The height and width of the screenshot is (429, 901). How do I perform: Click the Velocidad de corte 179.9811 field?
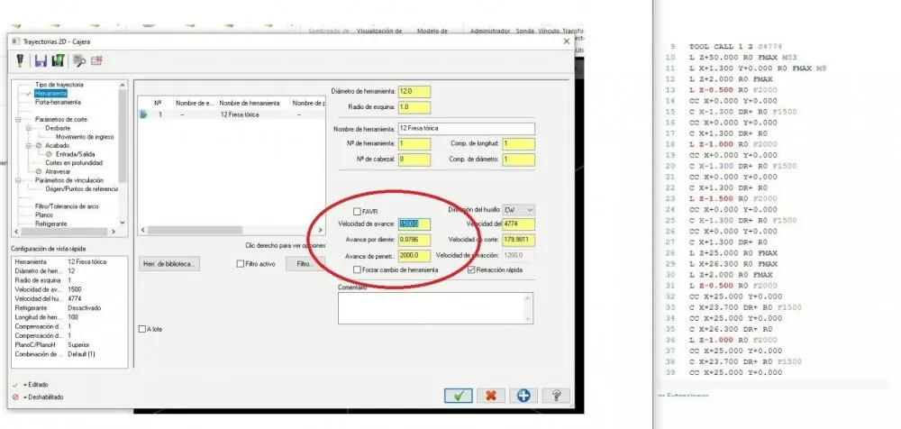[518, 240]
